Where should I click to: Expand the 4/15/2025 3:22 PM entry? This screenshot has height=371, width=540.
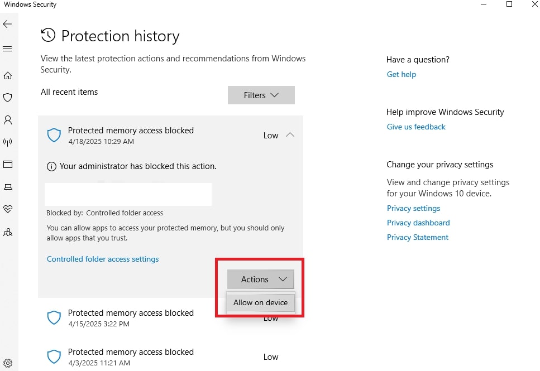coord(170,318)
